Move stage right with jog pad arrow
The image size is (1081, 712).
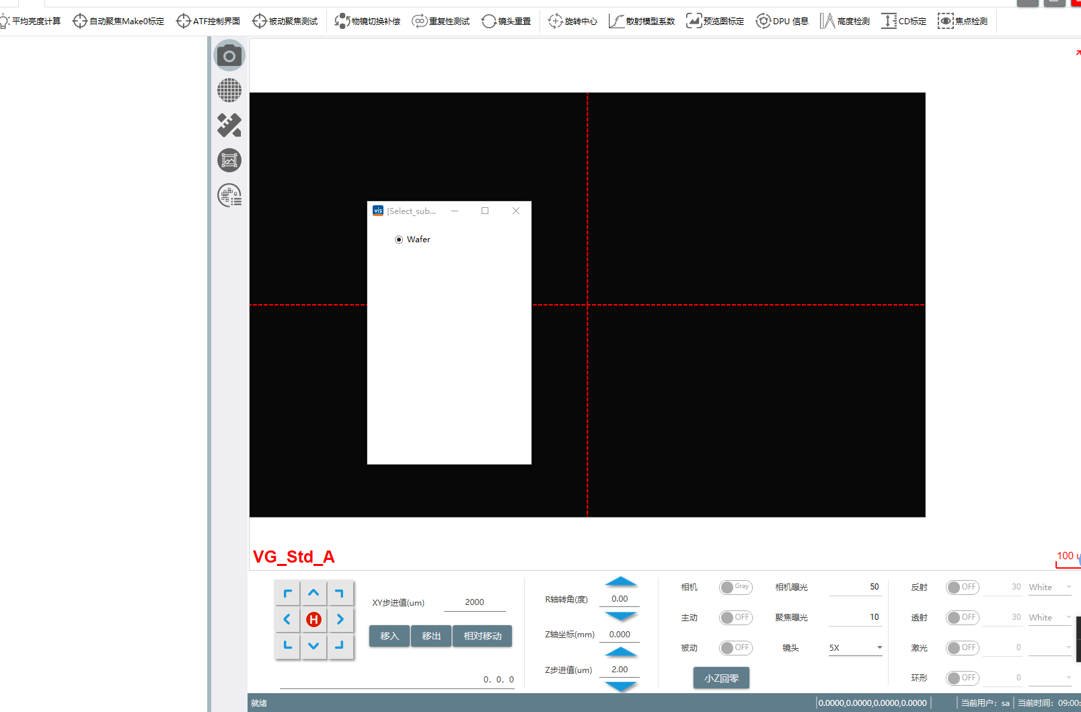pos(340,619)
